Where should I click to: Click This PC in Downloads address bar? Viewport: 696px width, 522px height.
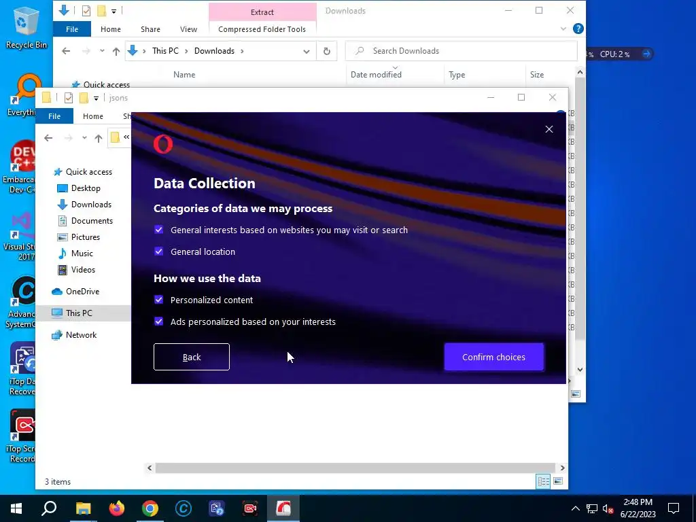click(165, 51)
